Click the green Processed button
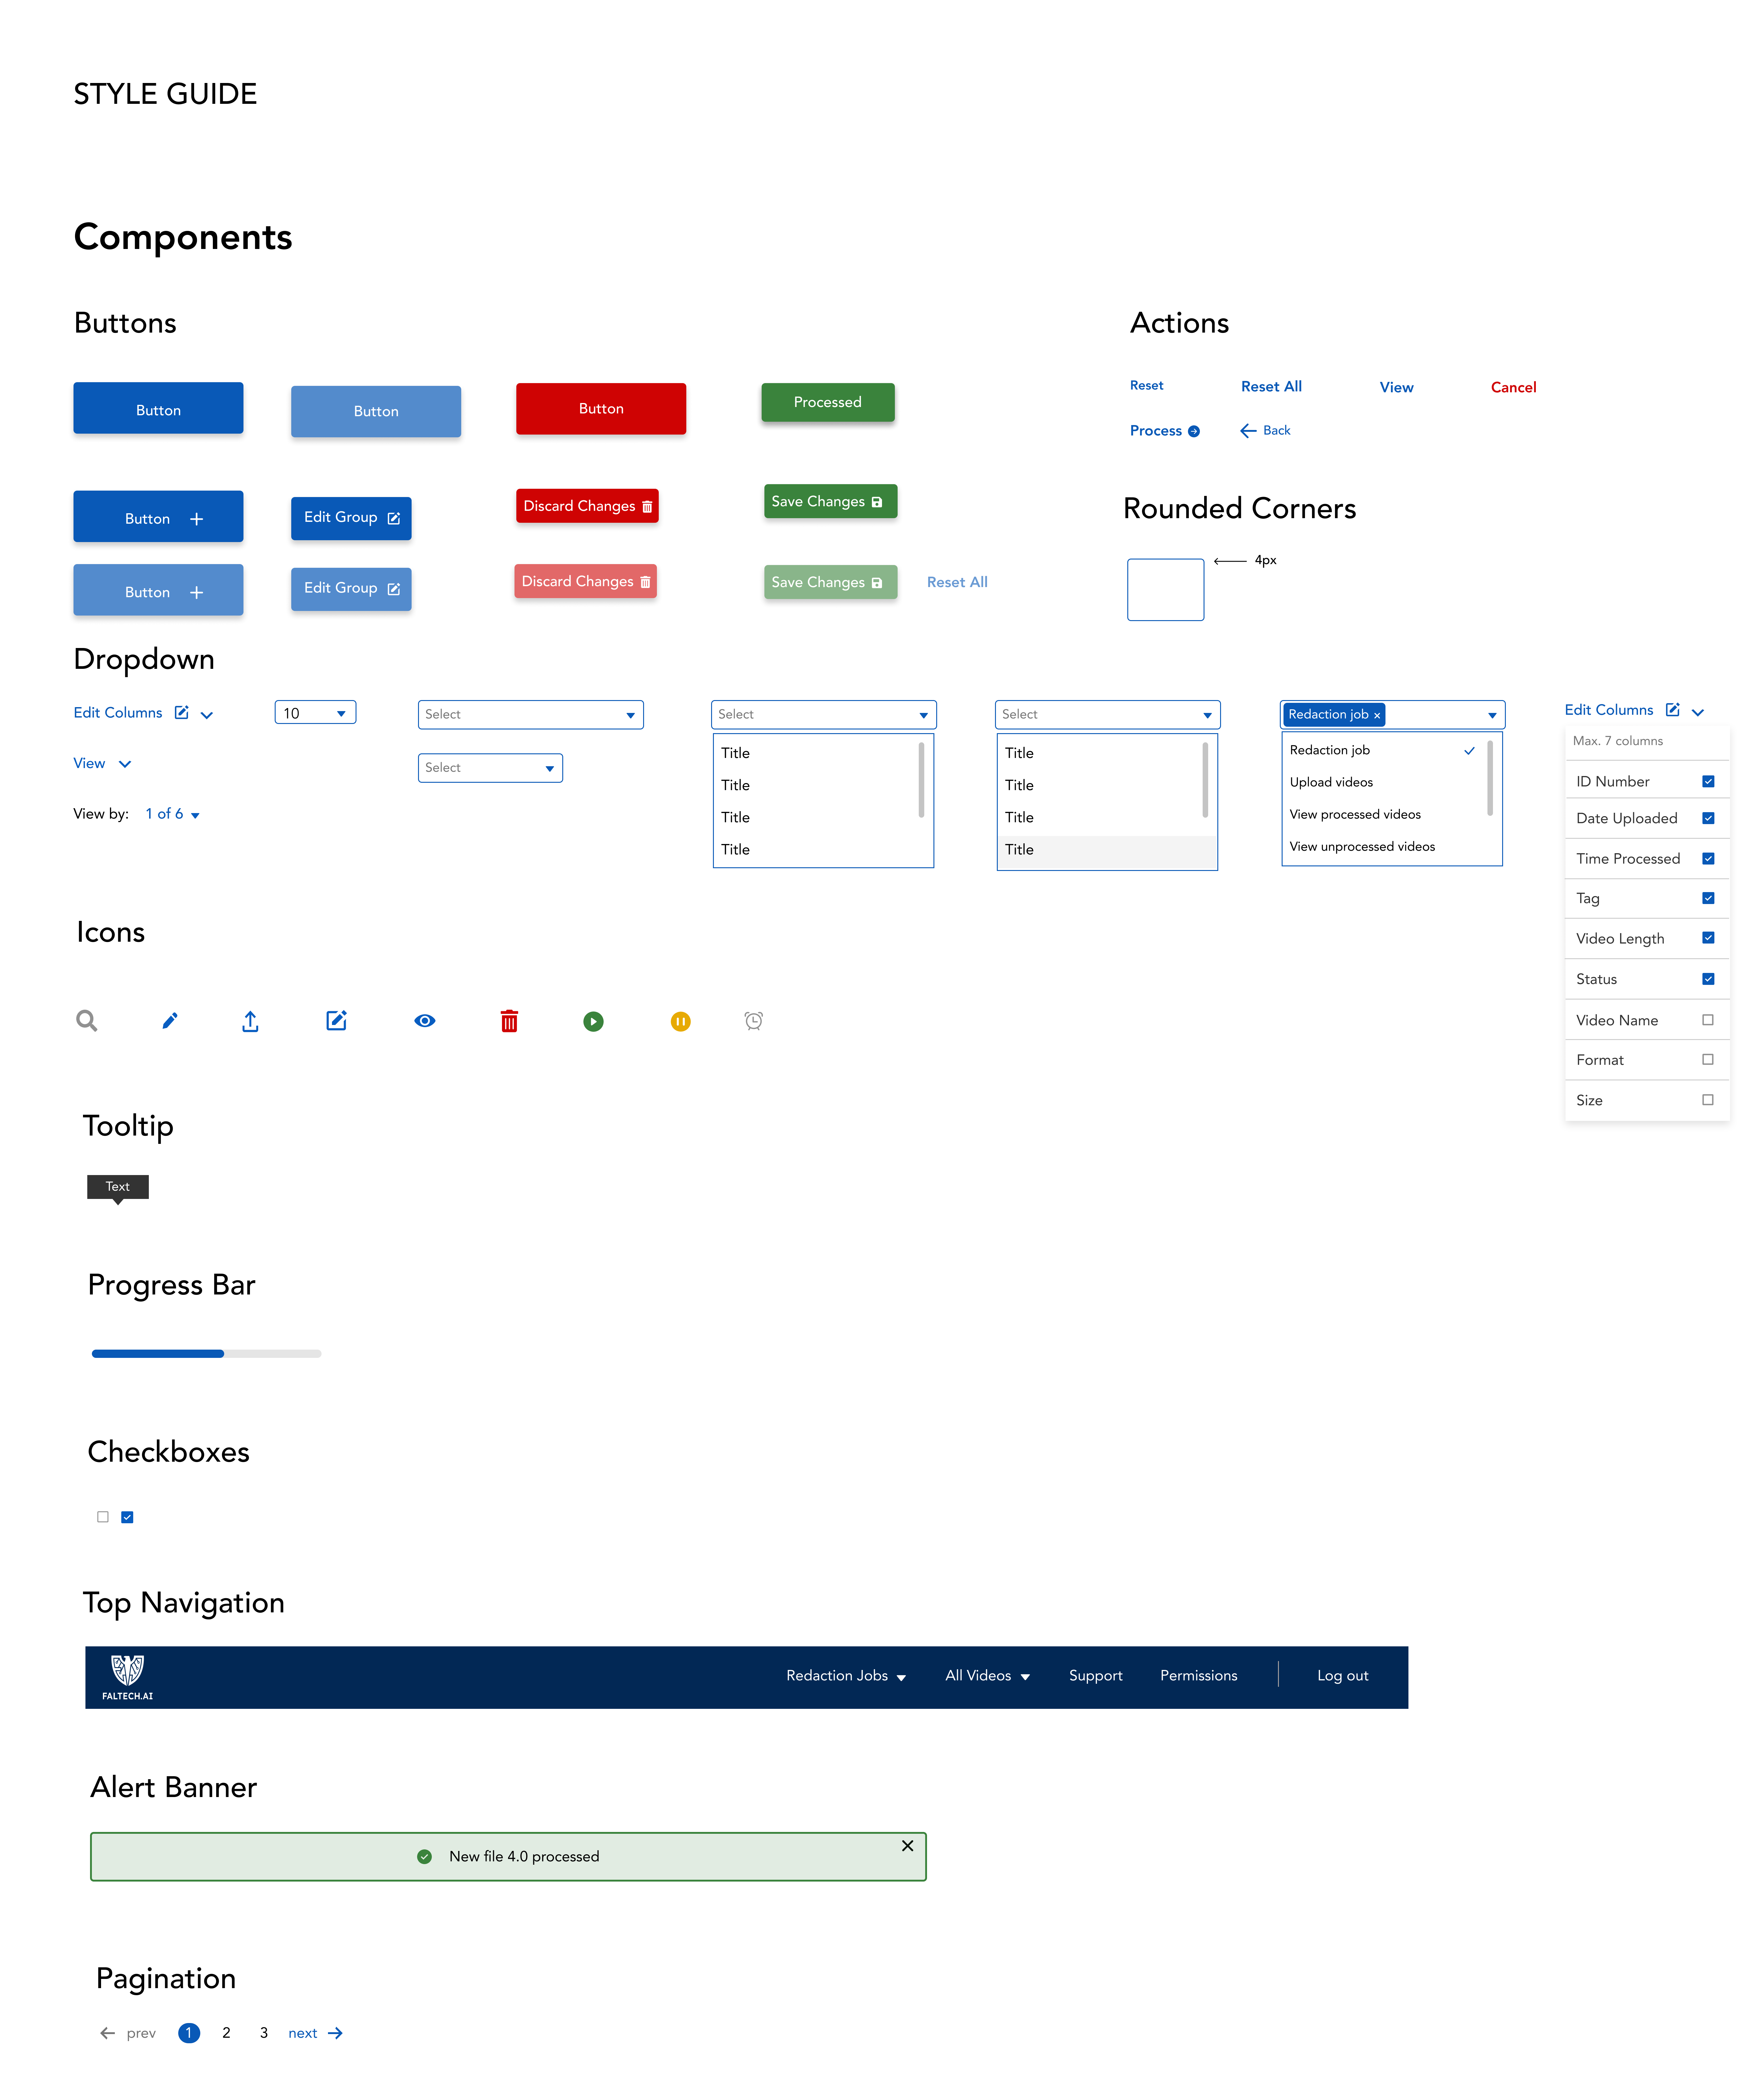This screenshot has width=1764, height=2080. coord(828,402)
